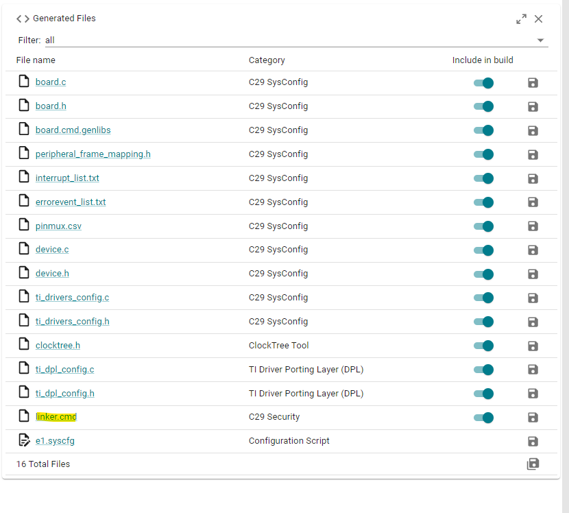The height and width of the screenshot is (513, 569).
Task: Open the peripheral_frame_mapping.h link
Action: click(x=93, y=154)
